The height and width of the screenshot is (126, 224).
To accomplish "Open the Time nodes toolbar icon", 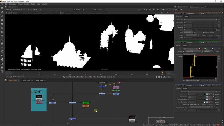I will pyautogui.click(x=2, y=16).
